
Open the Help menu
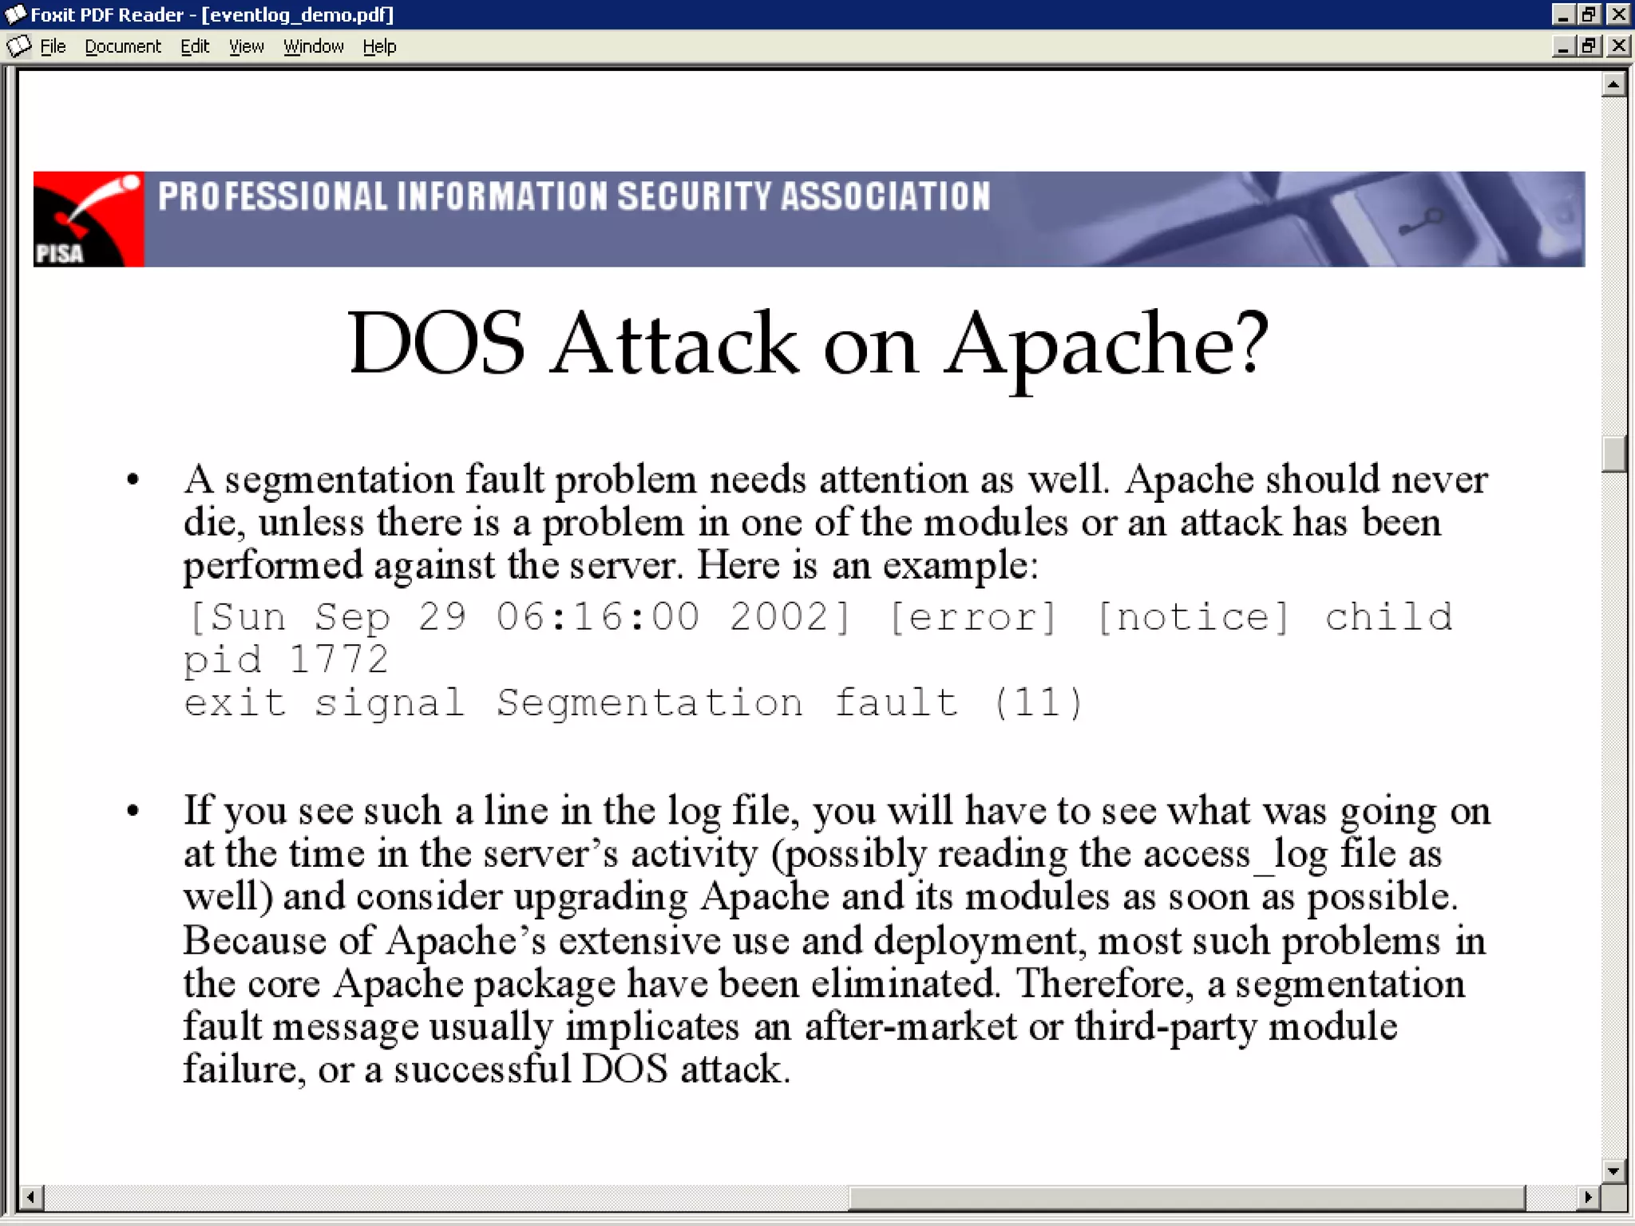coord(379,46)
